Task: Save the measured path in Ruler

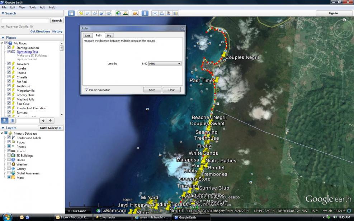Action: 152,90
